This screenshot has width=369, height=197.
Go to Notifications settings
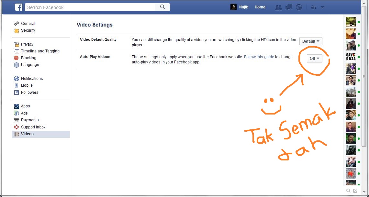coord(32,79)
